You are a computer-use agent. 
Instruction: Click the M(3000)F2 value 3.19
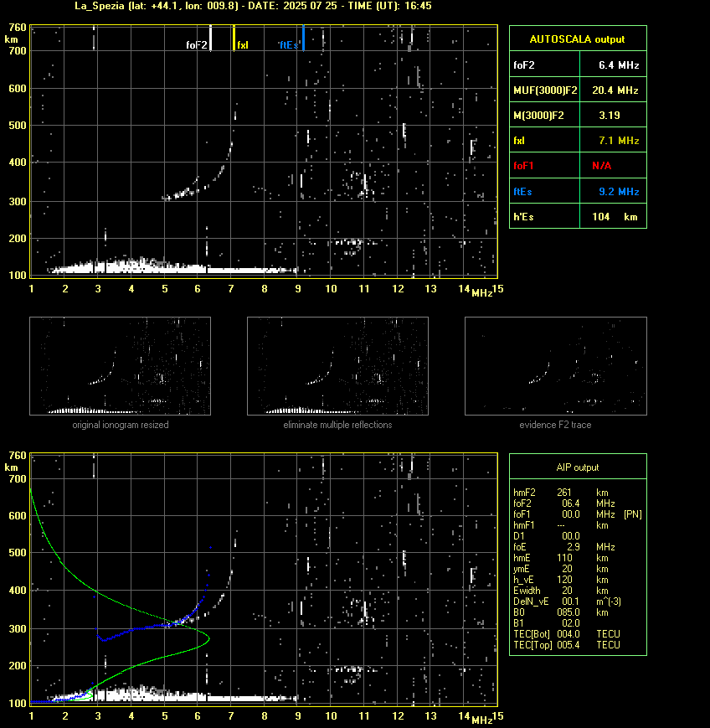tap(610, 115)
